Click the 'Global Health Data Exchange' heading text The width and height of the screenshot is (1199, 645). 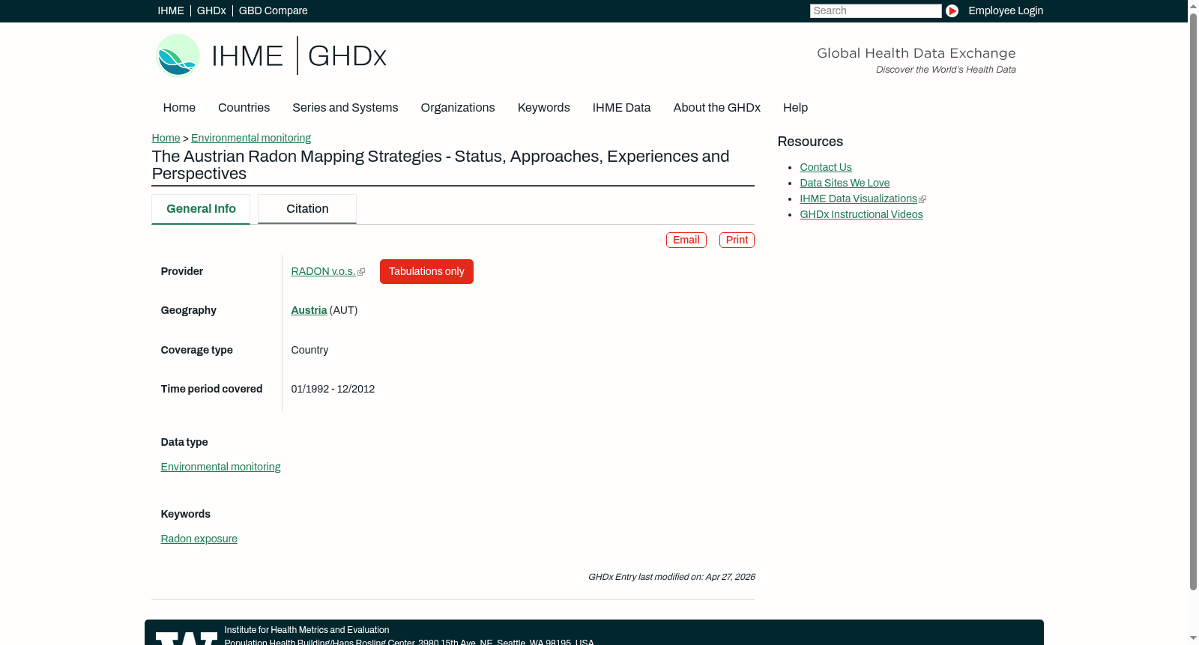916,53
